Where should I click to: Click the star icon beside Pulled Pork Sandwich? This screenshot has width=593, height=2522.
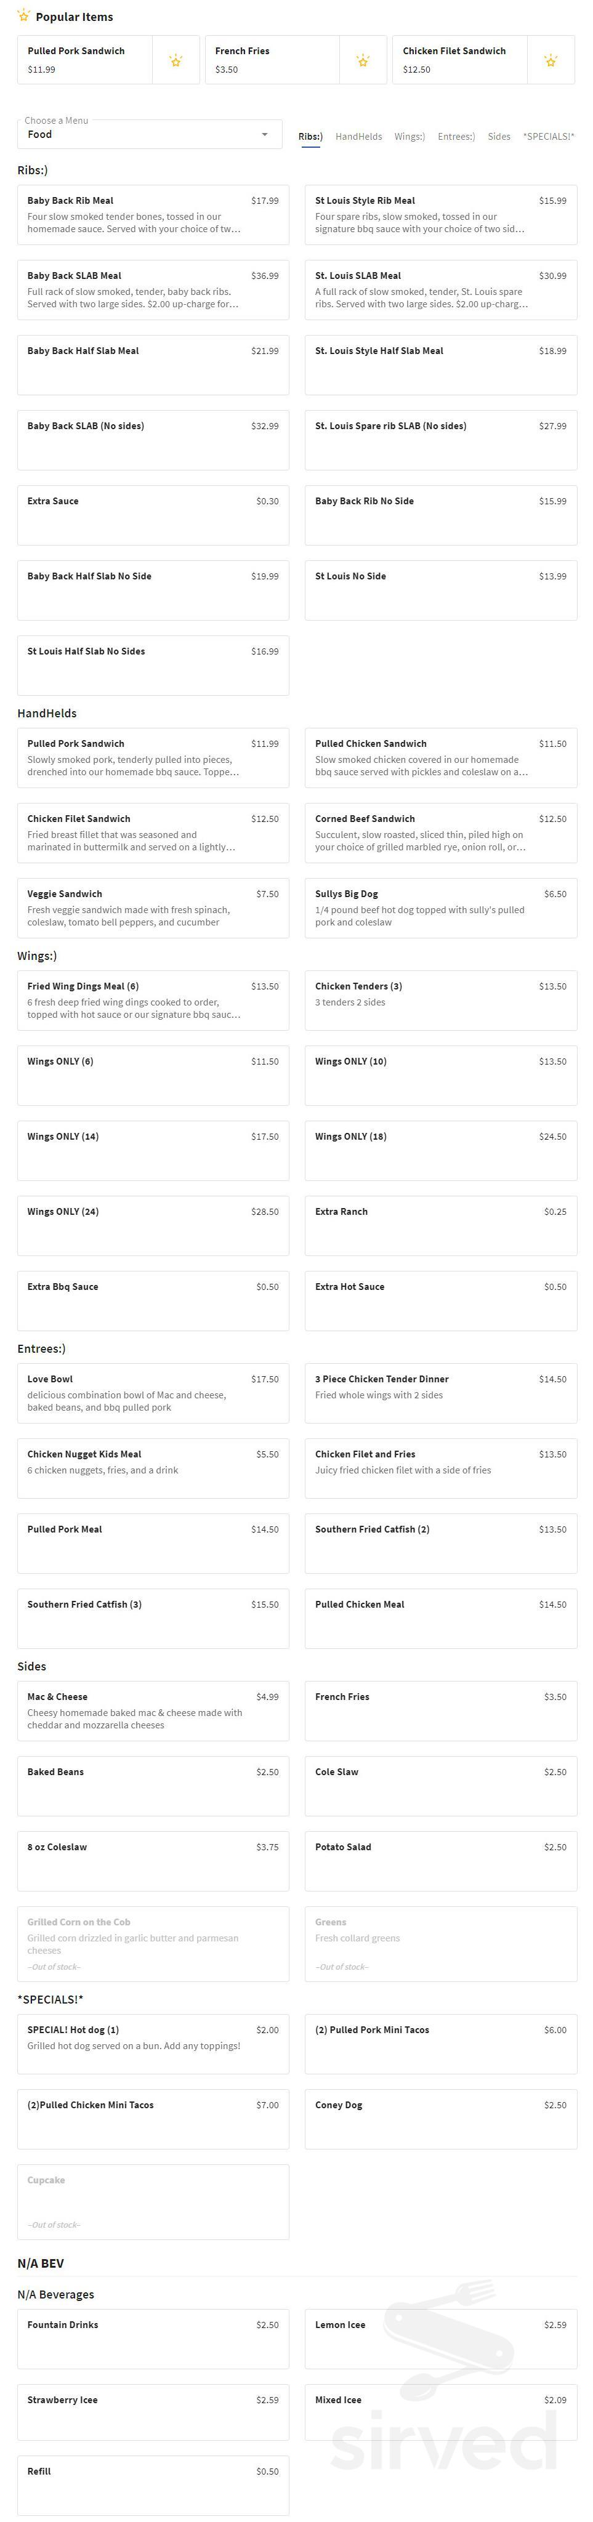pos(175,60)
